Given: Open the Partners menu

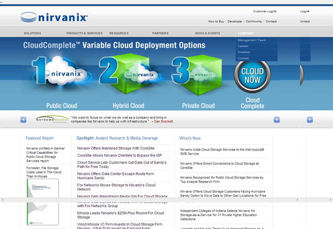Looking at the screenshot, I should pos(160,33).
